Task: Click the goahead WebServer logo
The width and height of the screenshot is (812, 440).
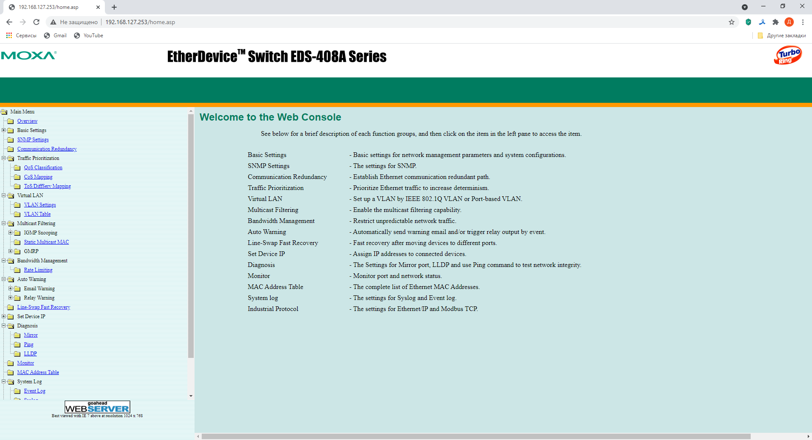Action: (97, 407)
